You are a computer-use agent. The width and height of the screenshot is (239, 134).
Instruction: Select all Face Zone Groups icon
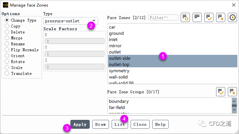tap(221, 92)
